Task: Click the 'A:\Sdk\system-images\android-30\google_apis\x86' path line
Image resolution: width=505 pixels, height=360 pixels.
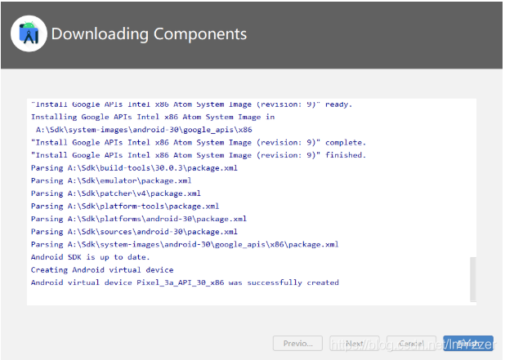Action: (x=144, y=130)
